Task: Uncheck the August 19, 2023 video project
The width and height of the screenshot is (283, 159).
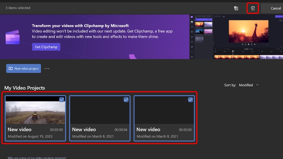Action: click(62, 100)
